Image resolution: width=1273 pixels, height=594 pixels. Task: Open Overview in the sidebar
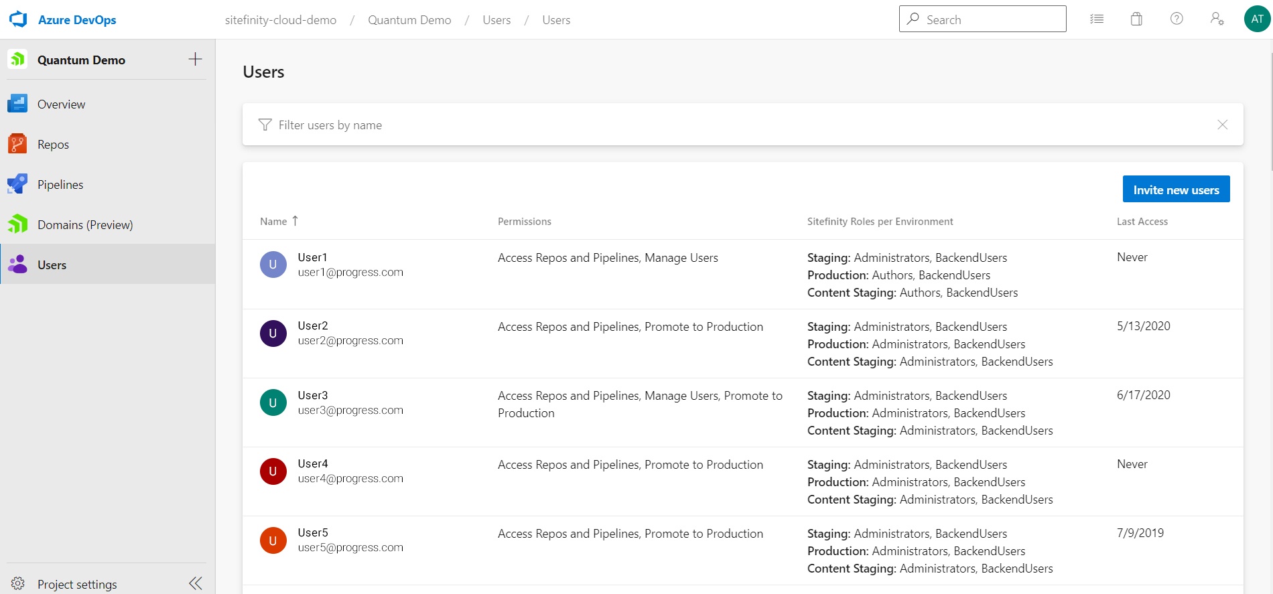coord(61,104)
